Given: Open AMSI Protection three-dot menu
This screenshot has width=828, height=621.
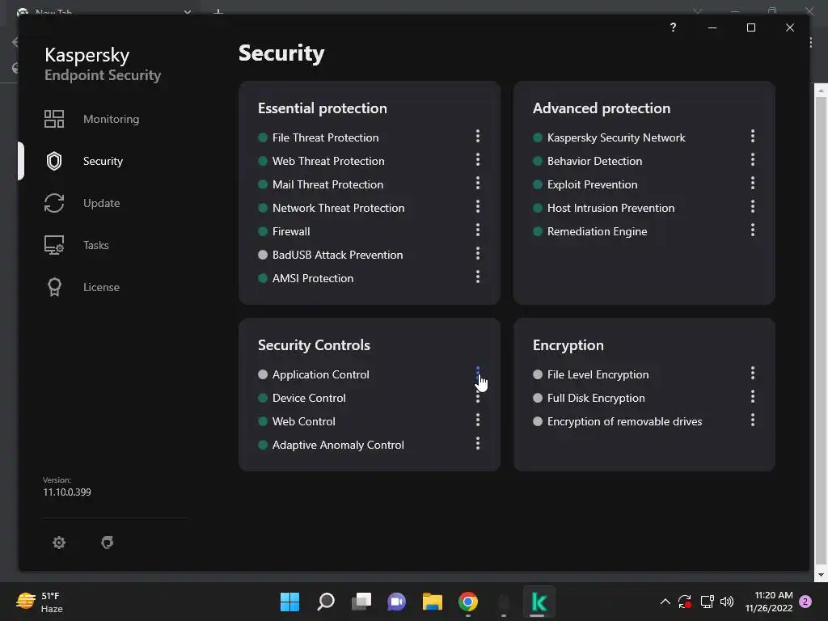Looking at the screenshot, I should click(x=478, y=277).
